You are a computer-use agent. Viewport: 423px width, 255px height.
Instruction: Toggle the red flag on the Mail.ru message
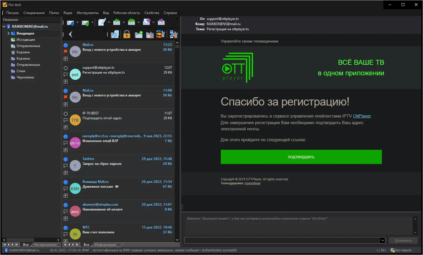pos(65,51)
